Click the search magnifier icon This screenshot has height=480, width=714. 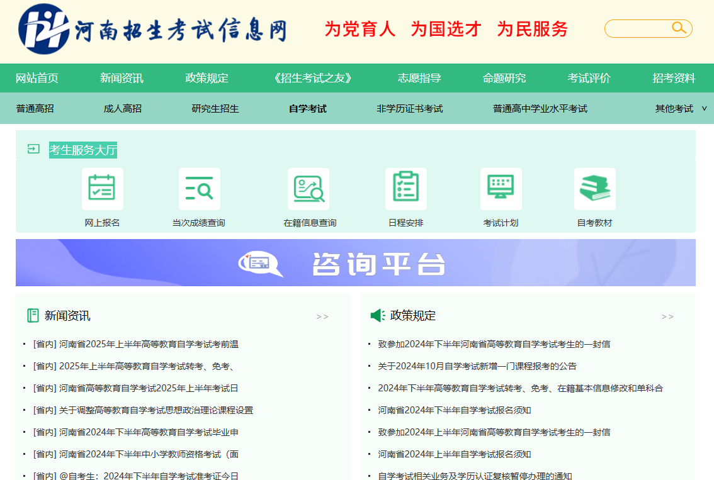(x=679, y=28)
